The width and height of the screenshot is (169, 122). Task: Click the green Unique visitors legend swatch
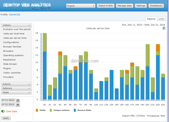51,110
